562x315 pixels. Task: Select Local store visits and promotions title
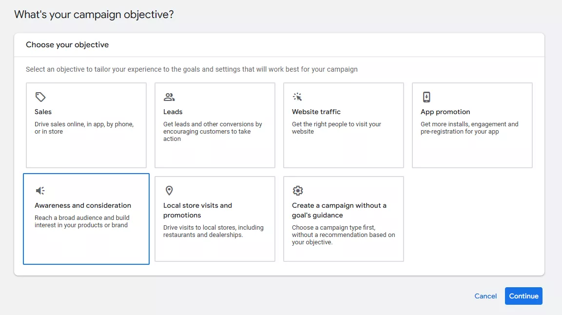[197, 210]
